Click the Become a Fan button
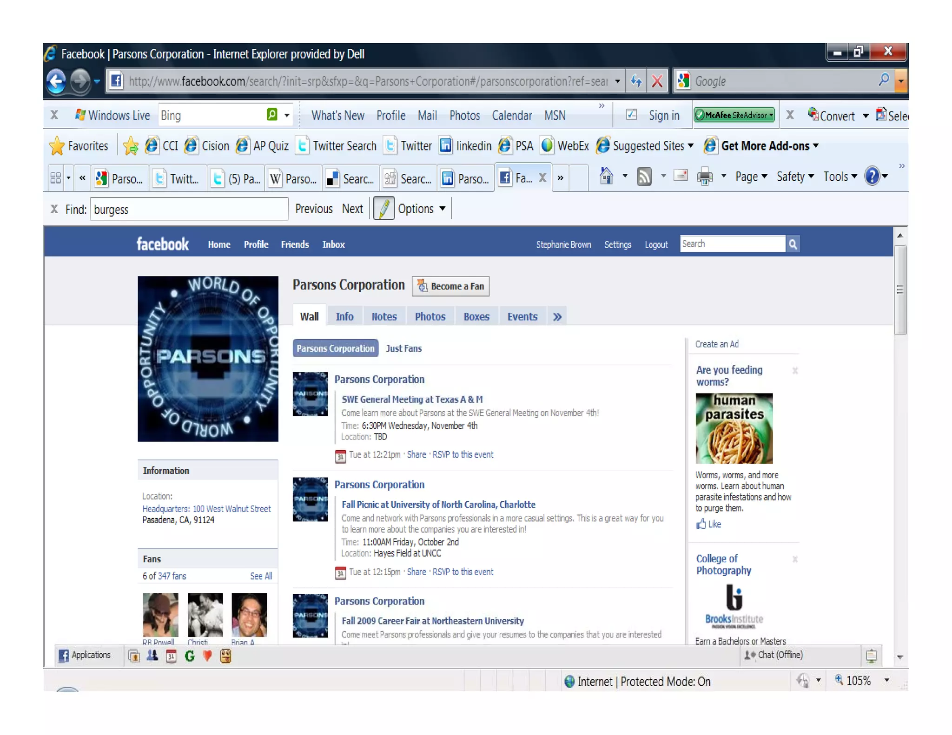 tap(450, 286)
